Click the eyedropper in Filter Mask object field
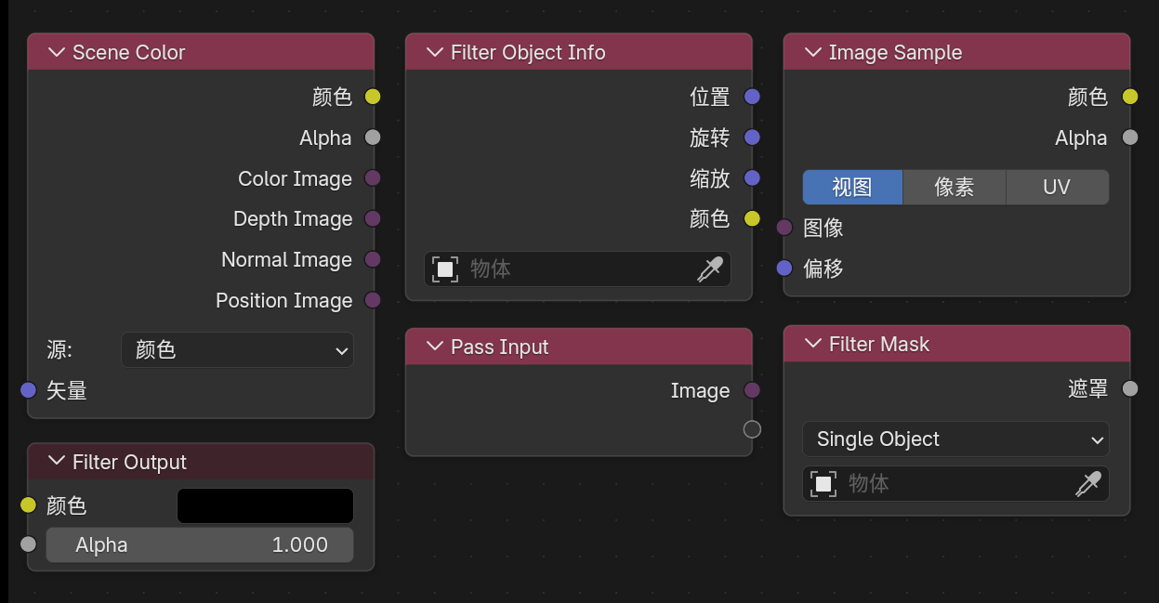Screen dimensions: 1159x603 tap(1088, 483)
